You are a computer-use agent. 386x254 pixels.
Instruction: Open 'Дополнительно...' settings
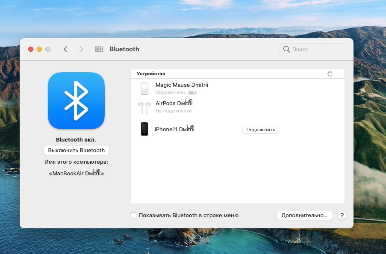click(304, 216)
